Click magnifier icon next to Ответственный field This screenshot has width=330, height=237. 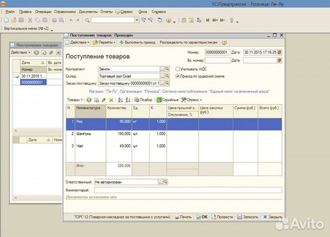[x=166, y=182]
